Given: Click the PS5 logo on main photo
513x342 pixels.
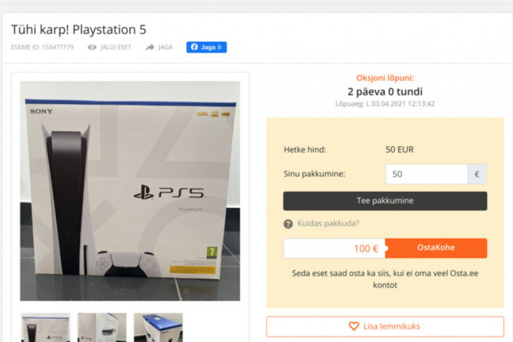Looking at the screenshot, I should click(x=169, y=192).
